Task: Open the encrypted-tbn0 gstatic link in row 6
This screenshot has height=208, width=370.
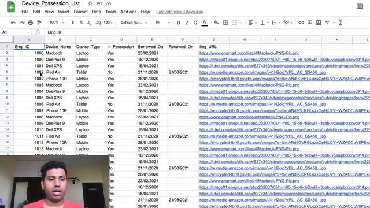Action: 284,79
